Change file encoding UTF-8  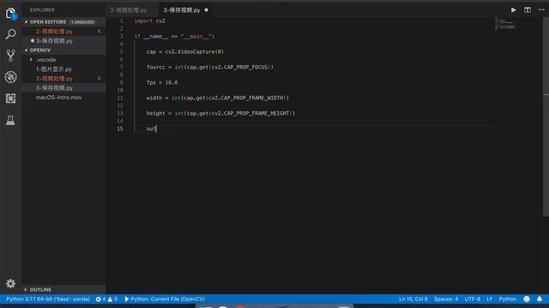coord(473,299)
